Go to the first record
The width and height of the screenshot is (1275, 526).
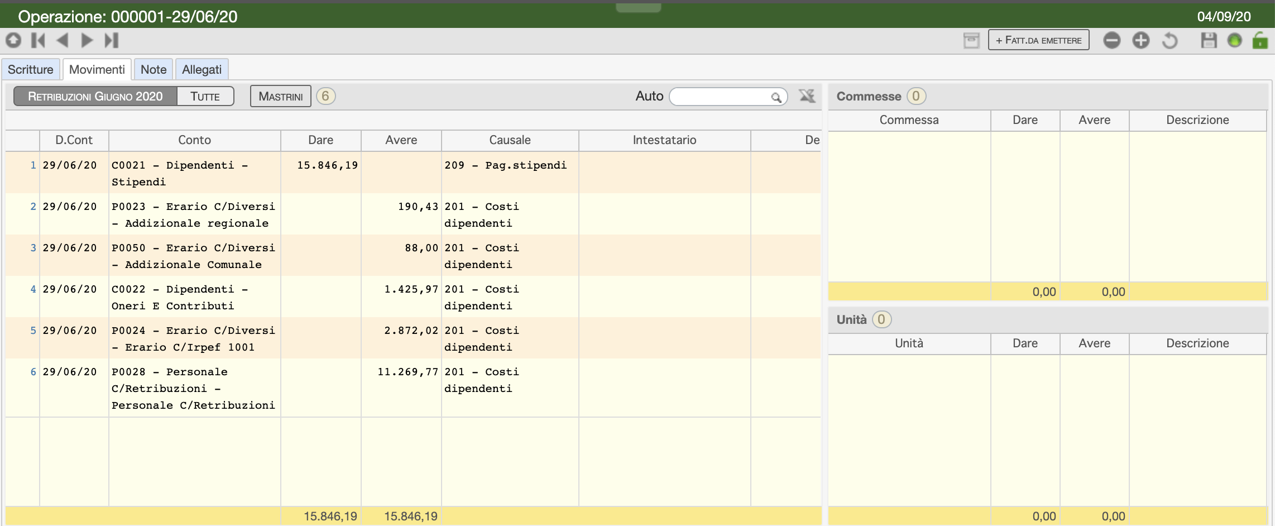[x=38, y=40]
